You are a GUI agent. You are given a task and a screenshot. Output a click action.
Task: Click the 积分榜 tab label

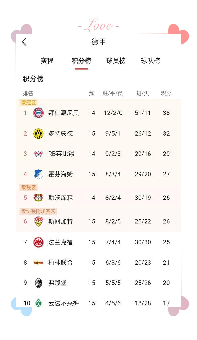[x=81, y=61]
